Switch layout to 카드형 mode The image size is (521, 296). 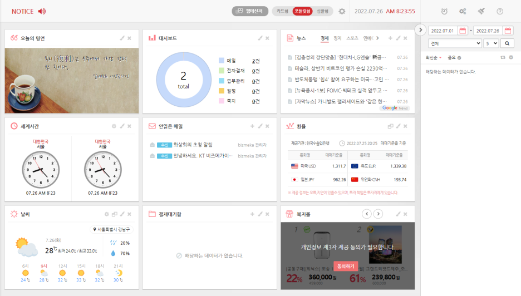tap(282, 11)
